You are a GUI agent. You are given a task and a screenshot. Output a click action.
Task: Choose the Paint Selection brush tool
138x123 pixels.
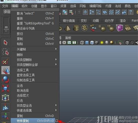click(x=6, y=61)
